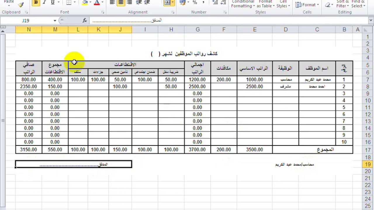
Task: Toggle Underline formatting
Action: [x=53, y=3]
